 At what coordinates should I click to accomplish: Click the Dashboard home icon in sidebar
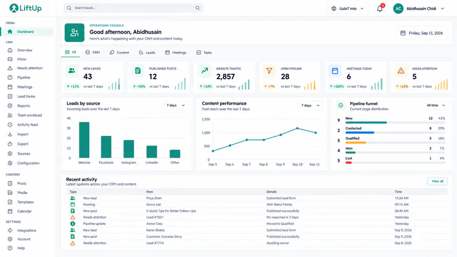(x=10, y=31)
